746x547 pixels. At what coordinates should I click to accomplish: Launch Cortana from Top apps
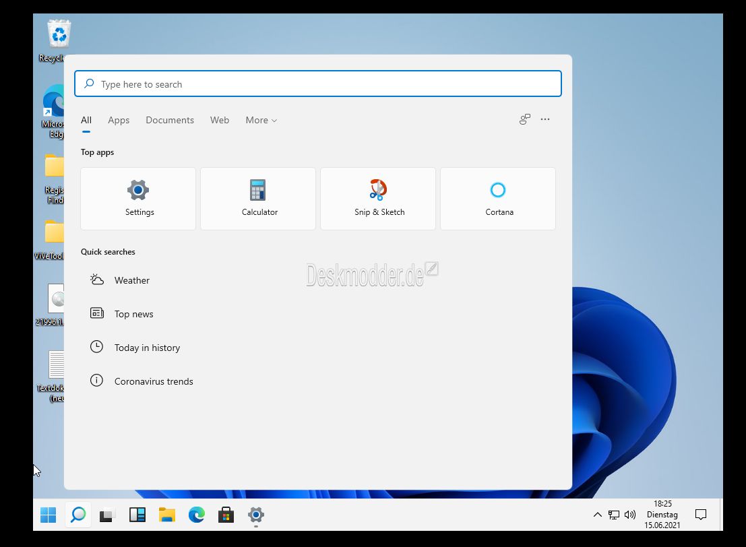click(497, 199)
